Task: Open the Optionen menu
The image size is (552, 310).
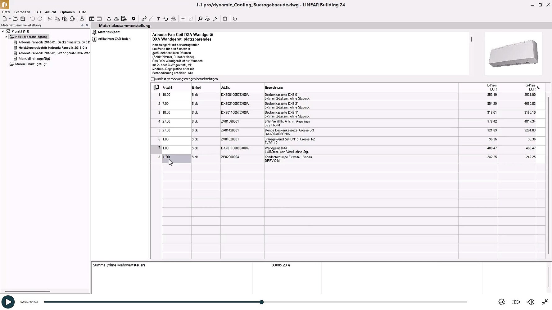Action: click(67, 12)
